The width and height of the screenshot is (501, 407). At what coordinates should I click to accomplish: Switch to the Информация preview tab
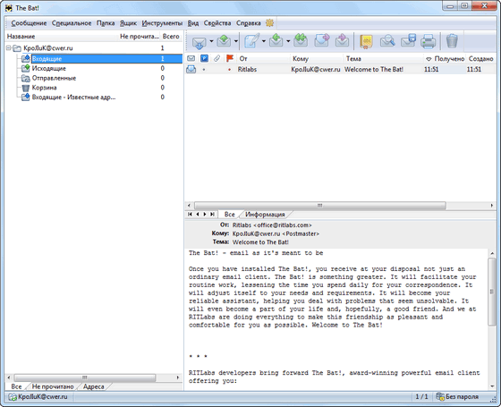[265, 215]
